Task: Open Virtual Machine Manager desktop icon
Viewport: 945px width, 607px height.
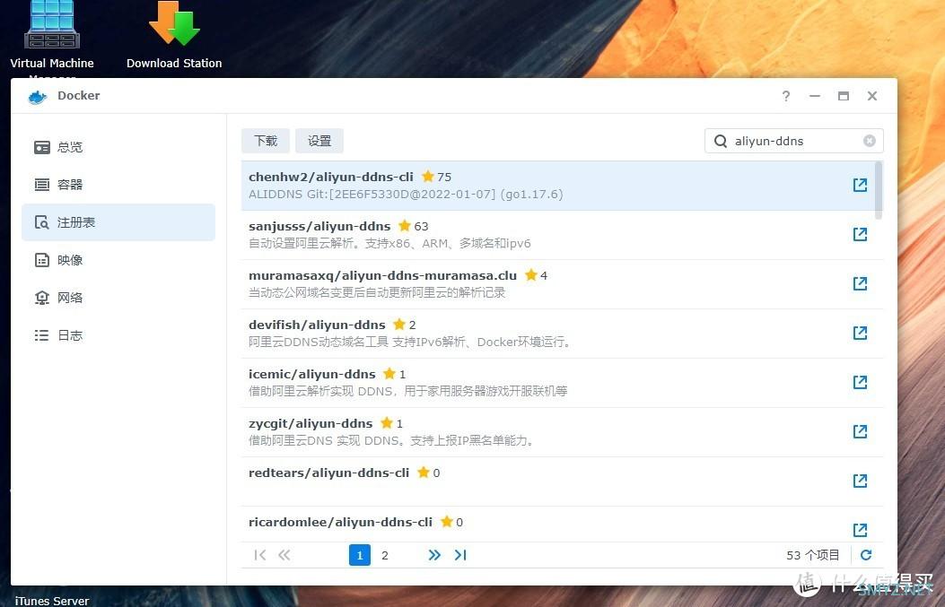Action: pyautogui.click(x=52, y=25)
